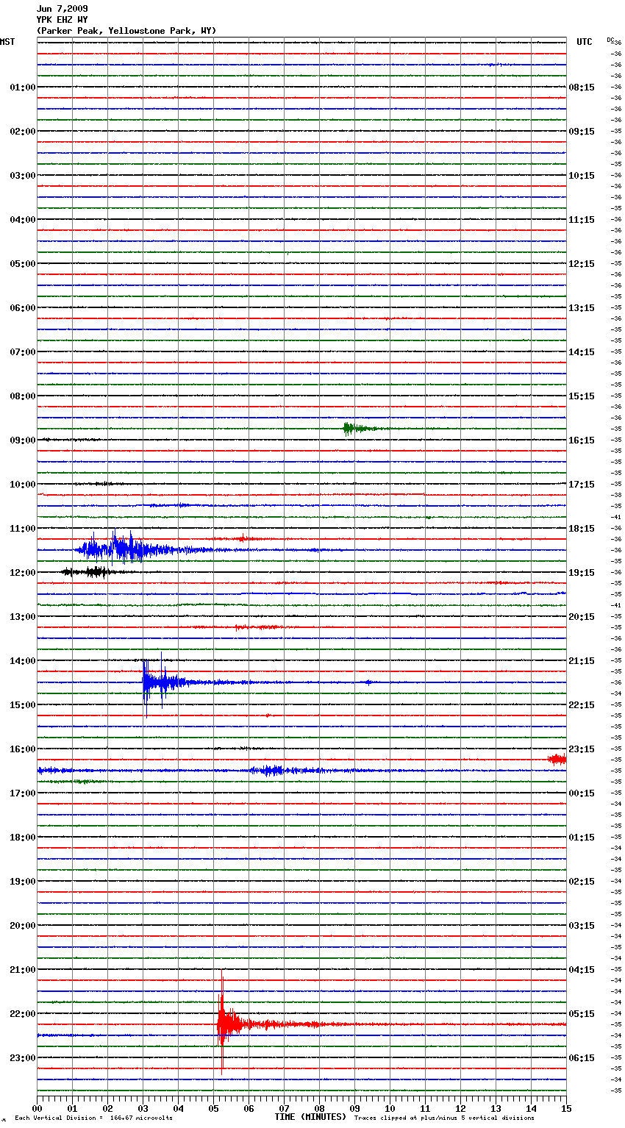Click minute tick '00' on time axis
Image resolution: width=625 pixels, height=1128 pixels.
click(x=37, y=1108)
